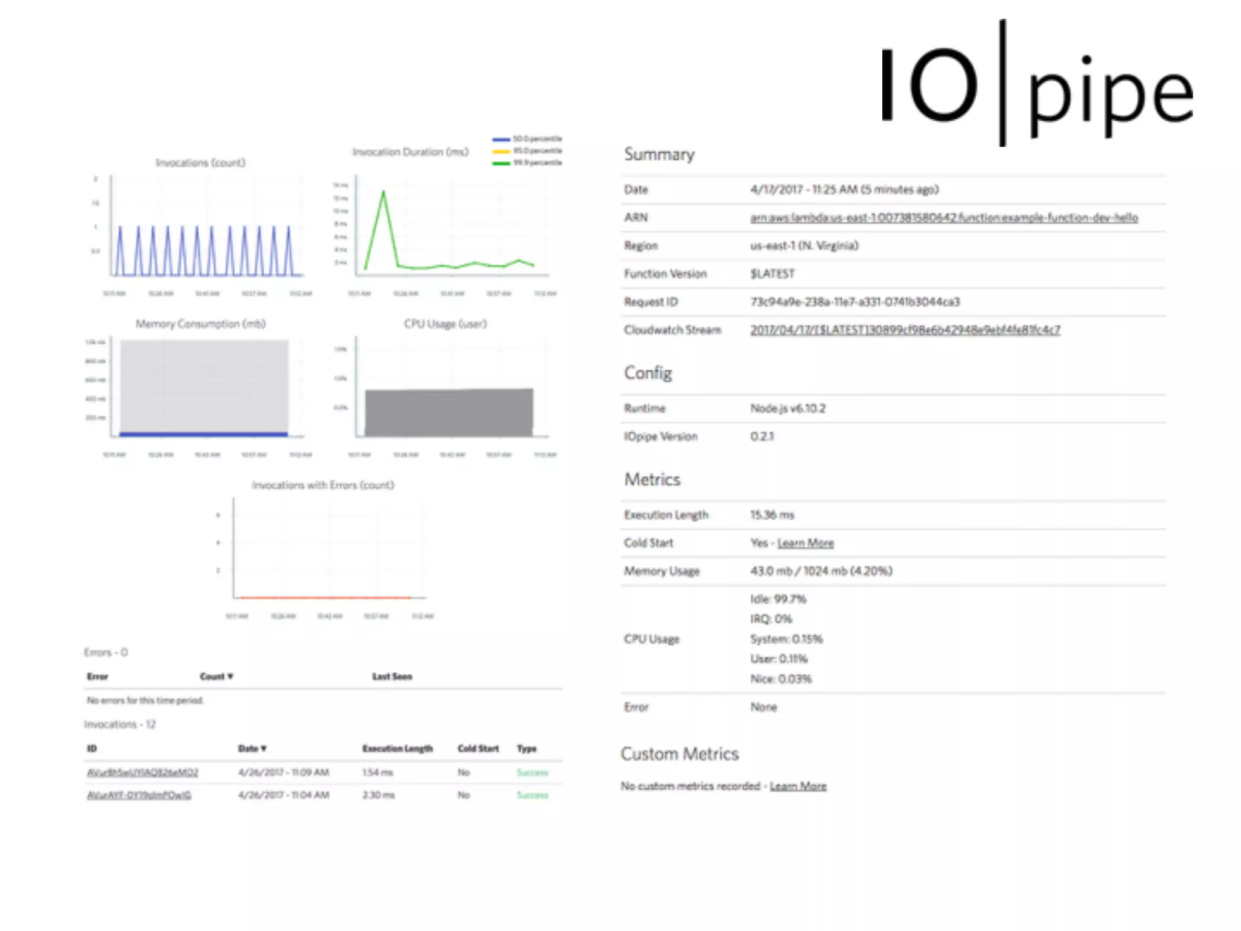Click the CPU Usage chart area
This screenshot has height=931, width=1241.
[x=448, y=412]
